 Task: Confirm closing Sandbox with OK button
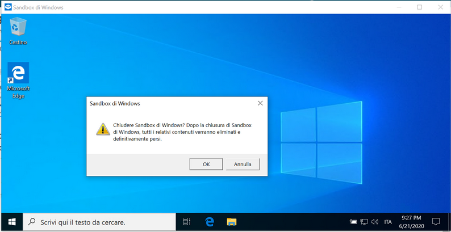206,164
